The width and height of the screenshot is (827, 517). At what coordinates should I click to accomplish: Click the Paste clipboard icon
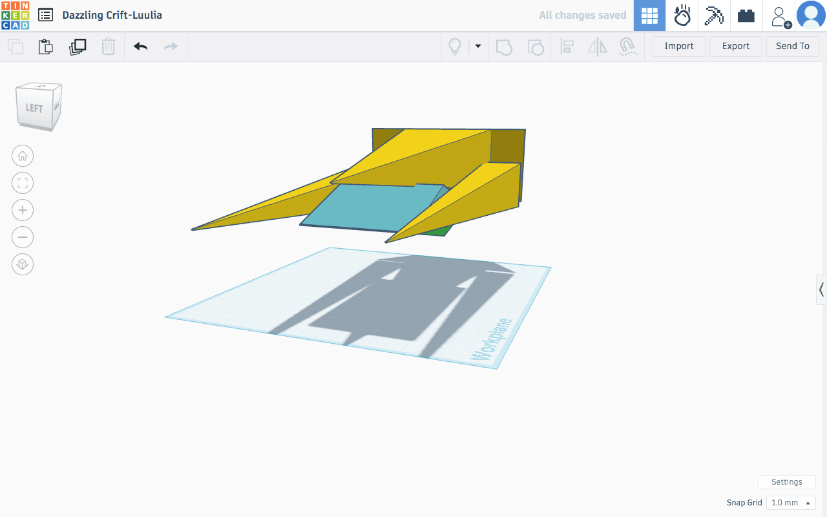pyautogui.click(x=45, y=47)
